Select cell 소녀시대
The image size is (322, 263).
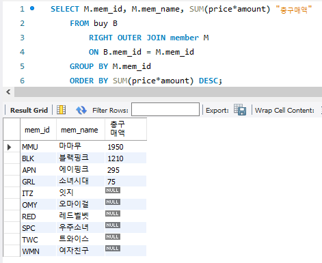pos(81,181)
